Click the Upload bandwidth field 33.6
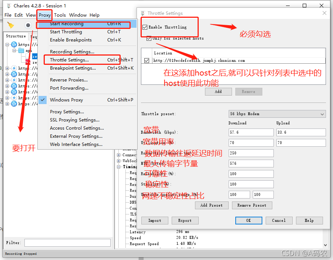 [301, 132]
